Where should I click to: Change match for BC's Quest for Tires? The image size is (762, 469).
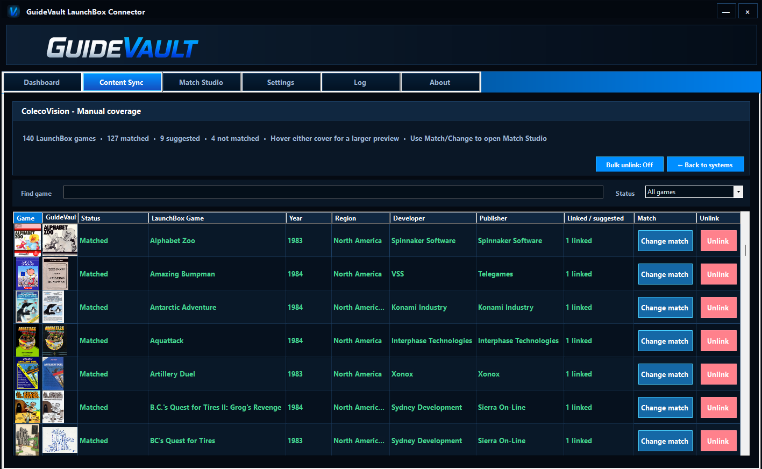665,441
